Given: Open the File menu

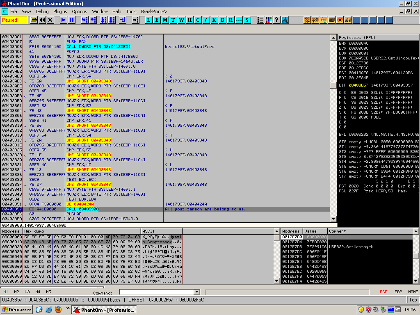Looking at the screenshot, I should coord(14,11).
